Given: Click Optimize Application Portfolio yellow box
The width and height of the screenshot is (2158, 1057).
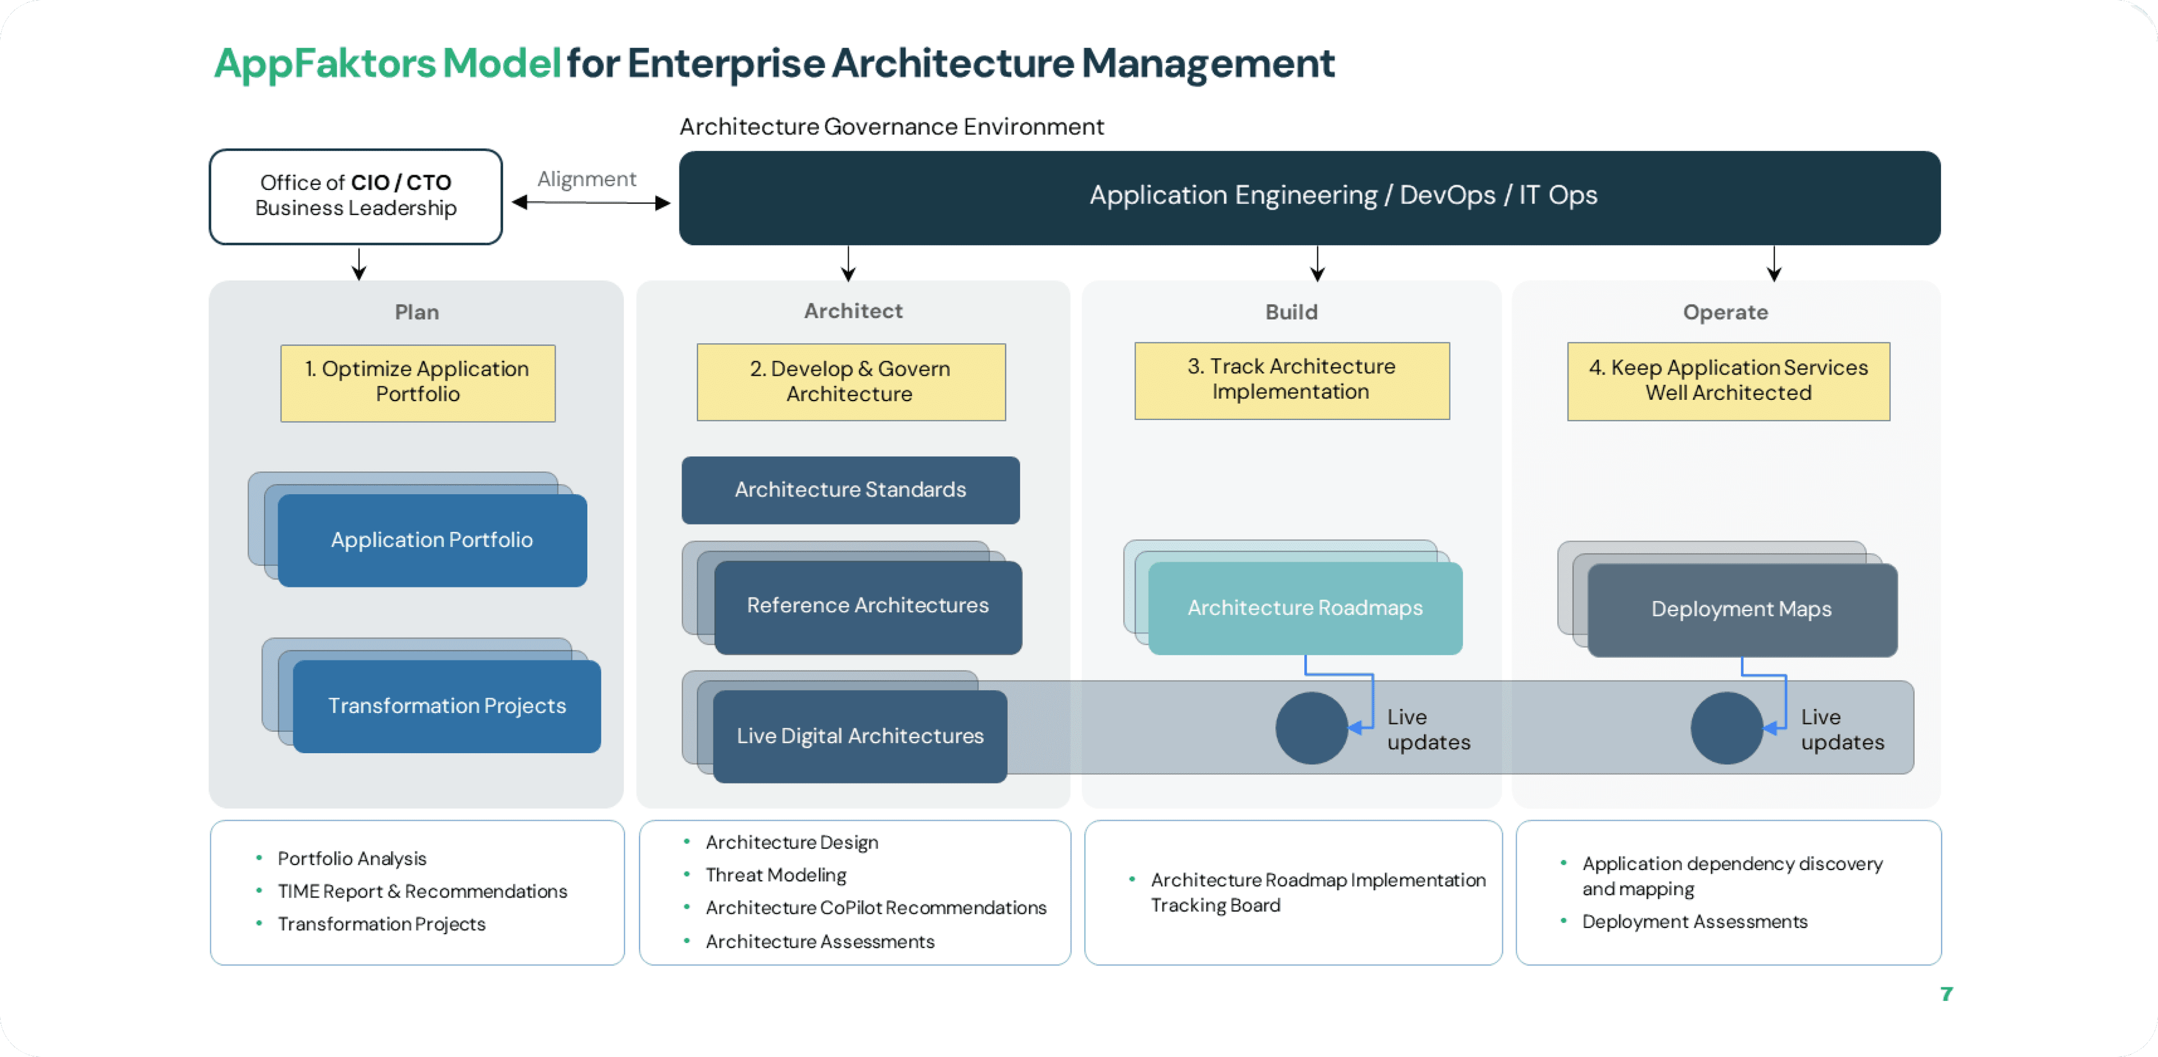Looking at the screenshot, I should [x=417, y=381].
